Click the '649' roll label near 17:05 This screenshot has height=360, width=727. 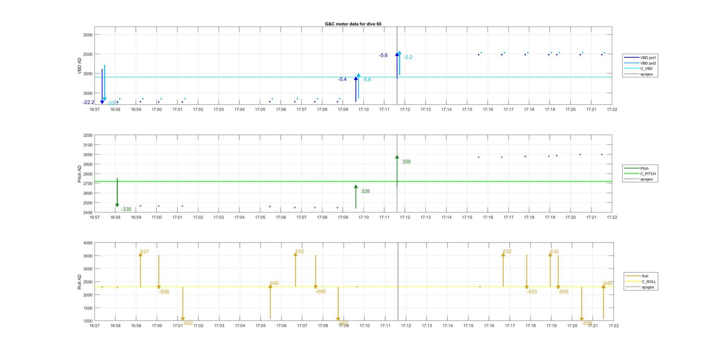point(274,283)
